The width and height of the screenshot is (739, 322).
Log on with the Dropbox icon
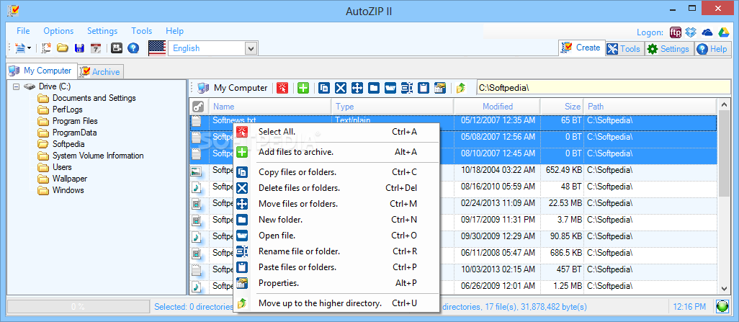(x=691, y=32)
